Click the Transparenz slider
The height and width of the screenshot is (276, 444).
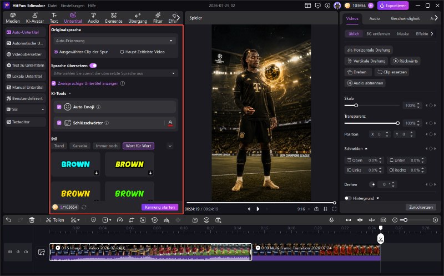[372, 123]
